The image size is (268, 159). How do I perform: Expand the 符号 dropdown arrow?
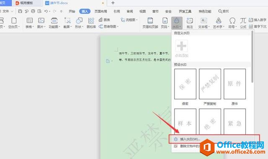click(236, 27)
